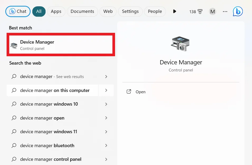Image resolution: width=252 pixels, height=165 pixels.
Task: Click the play icon near the rewards counter
Action: tap(174, 11)
